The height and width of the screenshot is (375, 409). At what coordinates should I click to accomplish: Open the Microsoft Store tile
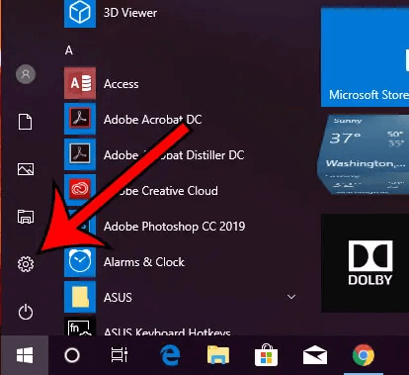click(365, 57)
